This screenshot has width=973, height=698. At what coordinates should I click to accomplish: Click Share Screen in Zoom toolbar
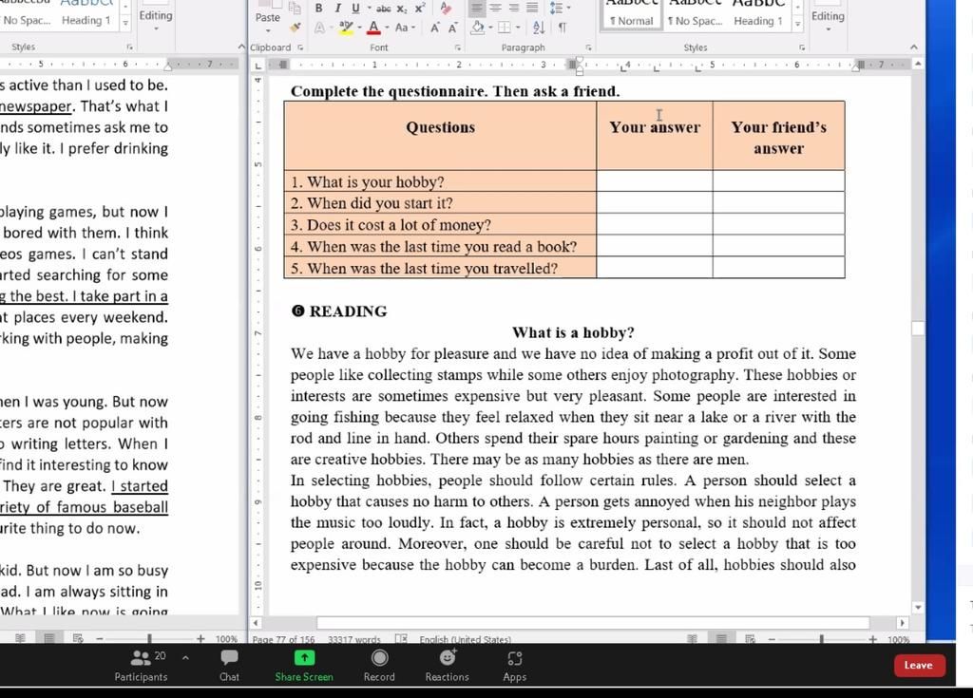(304, 666)
